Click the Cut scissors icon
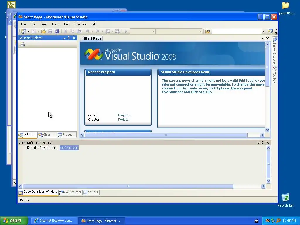The image size is (300, 225). coord(65,31)
